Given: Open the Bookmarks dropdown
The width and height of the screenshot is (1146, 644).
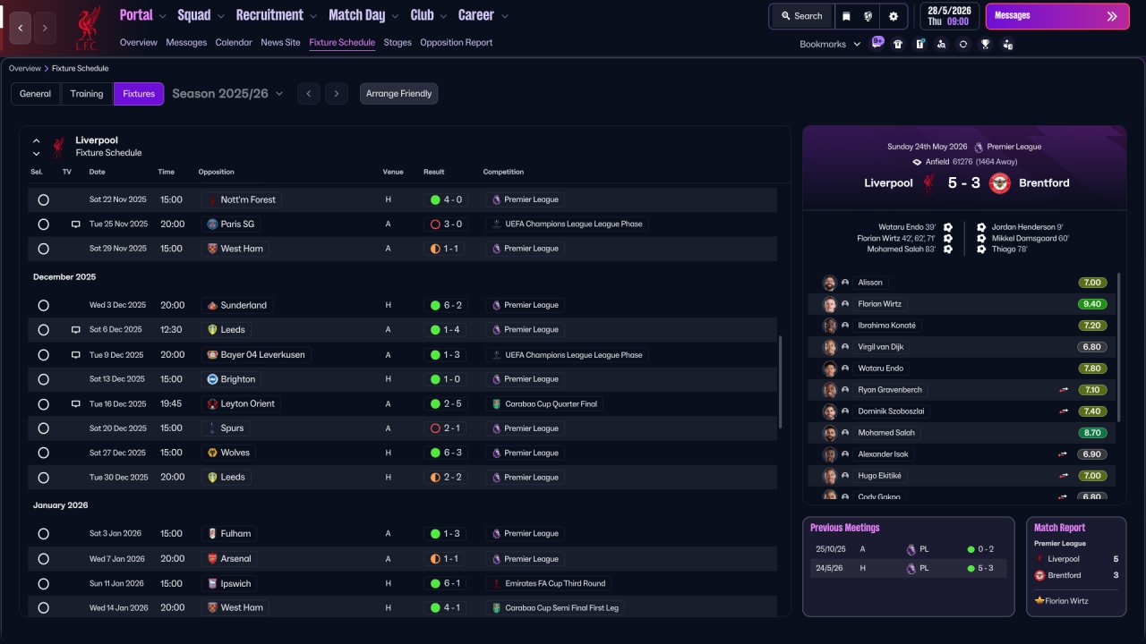Looking at the screenshot, I should coord(830,44).
